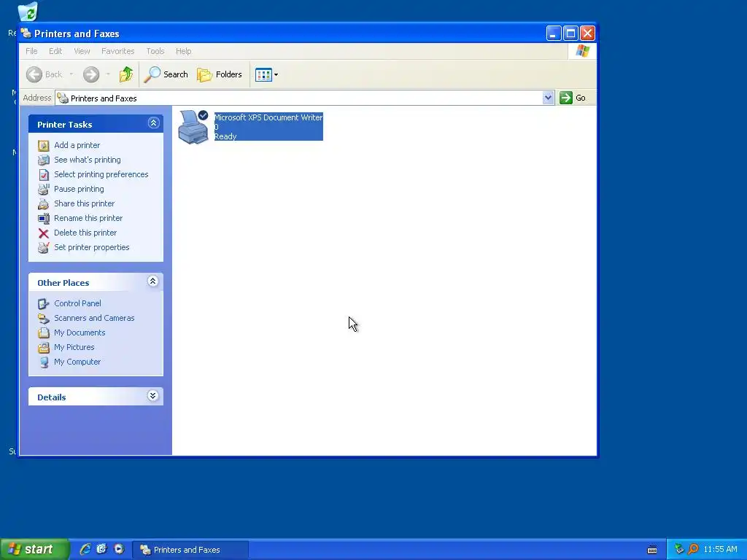The width and height of the screenshot is (747, 560).
Task: Collapse the Other Places panel
Action: pyautogui.click(x=153, y=281)
